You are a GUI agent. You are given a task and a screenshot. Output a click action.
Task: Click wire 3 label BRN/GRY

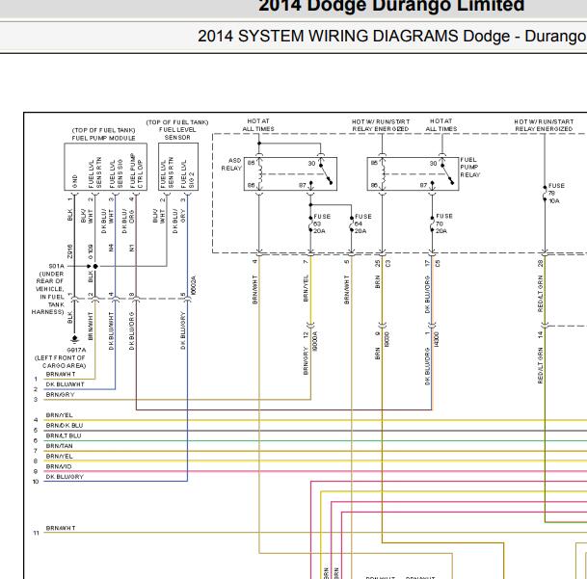61,395
